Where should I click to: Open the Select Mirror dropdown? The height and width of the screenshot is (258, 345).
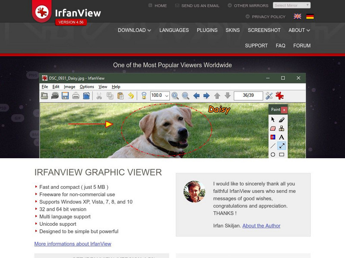click(292, 5)
